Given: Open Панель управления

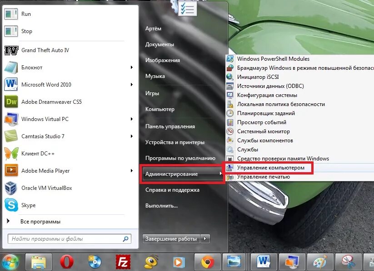Looking at the screenshot, I should coord(170,126).
